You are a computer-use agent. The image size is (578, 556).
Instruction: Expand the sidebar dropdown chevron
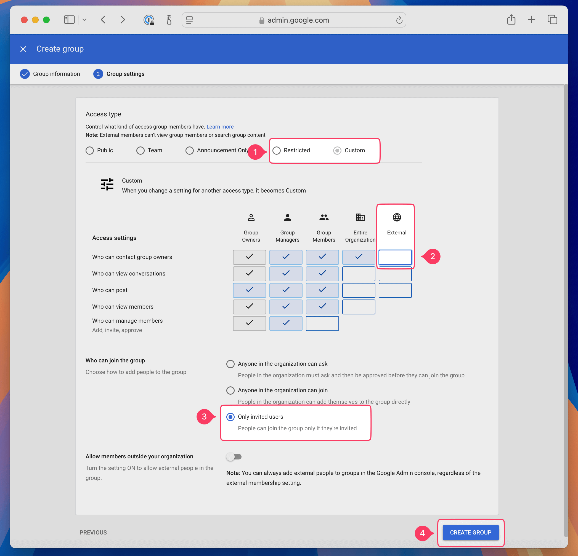click(x=85, y=20)
